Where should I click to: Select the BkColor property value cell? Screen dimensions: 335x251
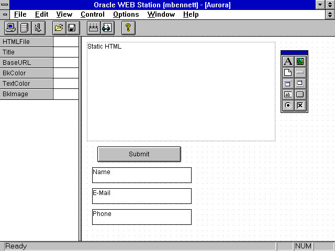[x=66, y=73]
